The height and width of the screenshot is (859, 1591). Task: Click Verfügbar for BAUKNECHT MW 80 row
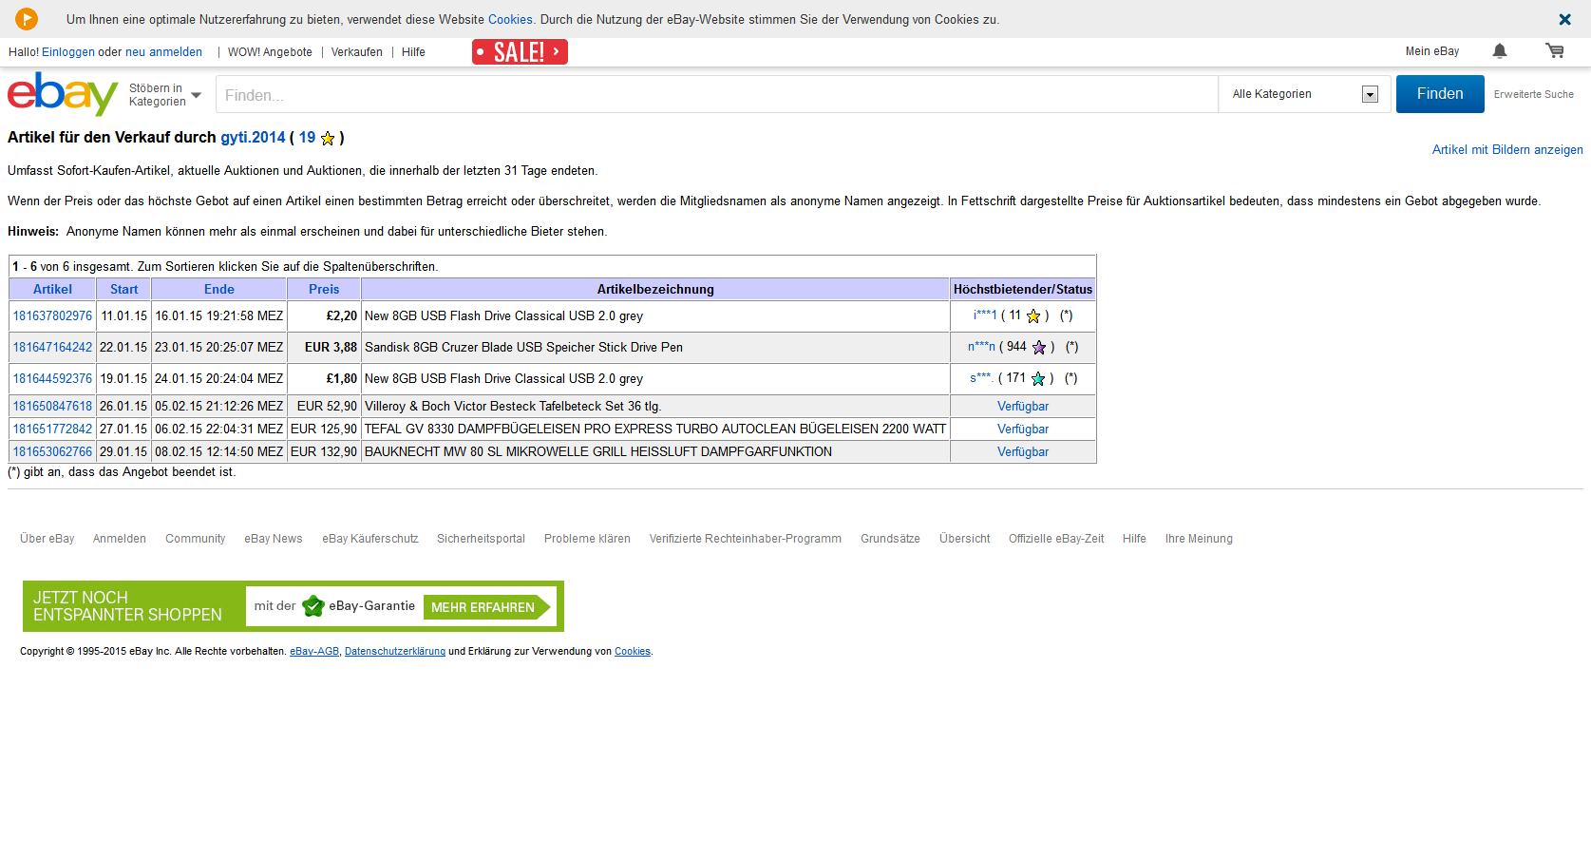pos(1023,452)
